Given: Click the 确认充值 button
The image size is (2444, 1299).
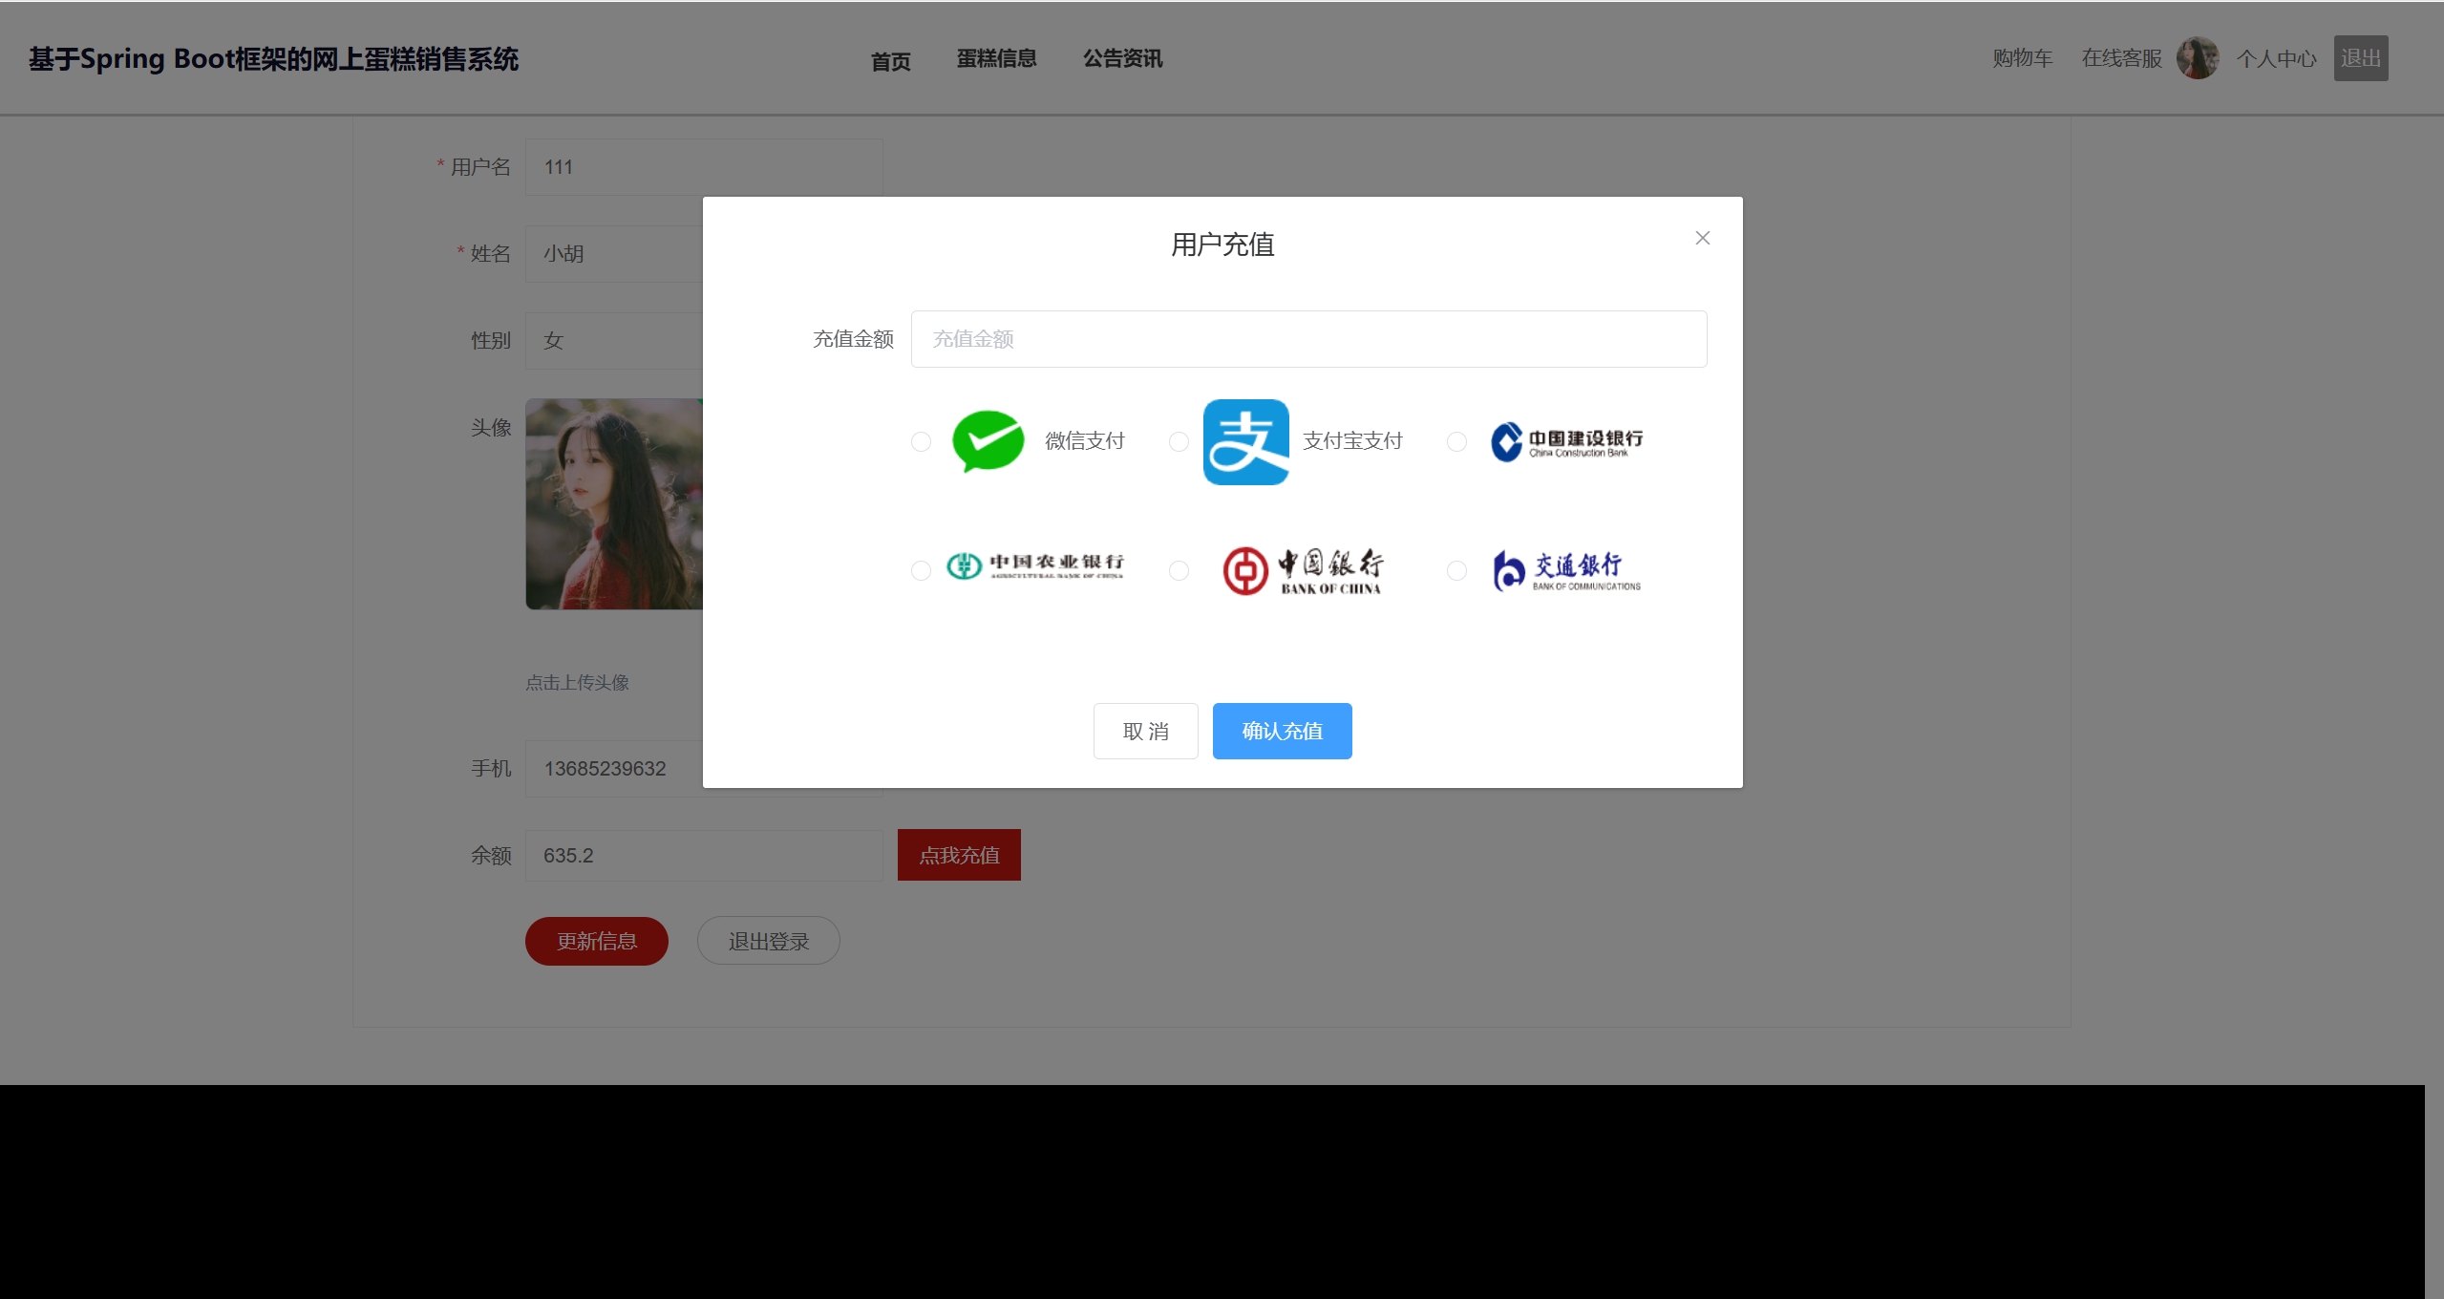Looking at the screenshot, I should point(1282,731).
